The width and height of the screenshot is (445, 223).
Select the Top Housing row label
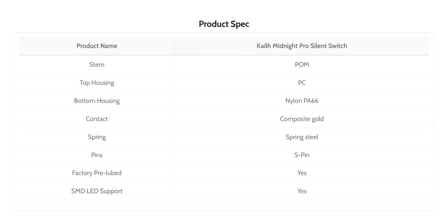point(97,83)
